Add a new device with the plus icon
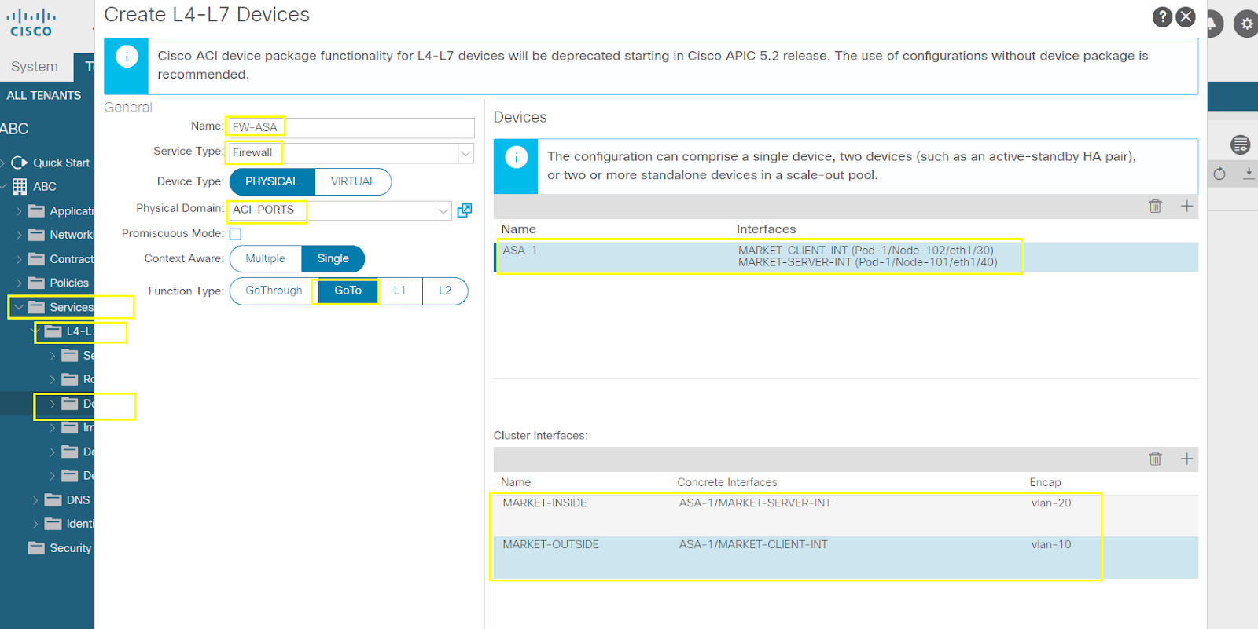Screen dimensions: 1258x629 point(1186,206)
